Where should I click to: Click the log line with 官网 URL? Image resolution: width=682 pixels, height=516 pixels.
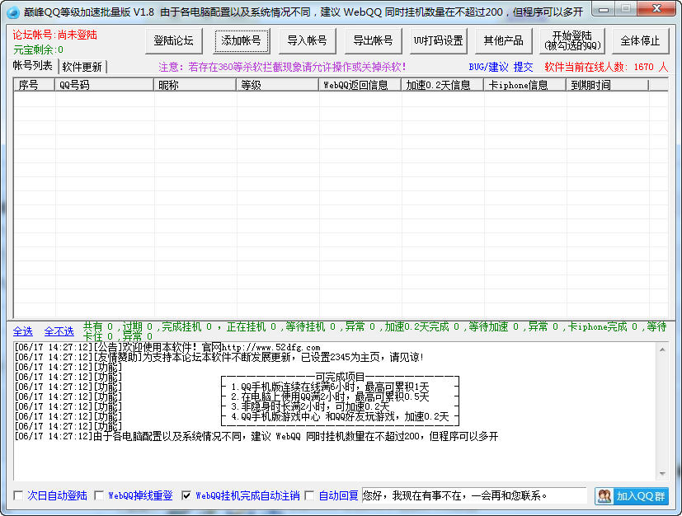click(167, 347)
